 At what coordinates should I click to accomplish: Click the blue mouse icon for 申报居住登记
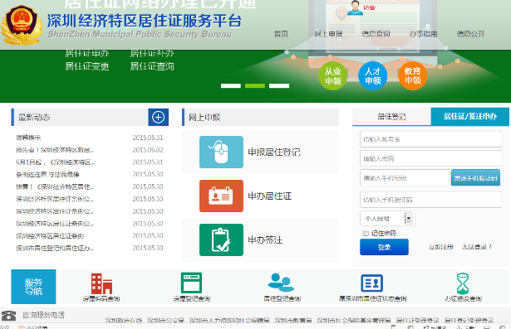click(221, 152)
